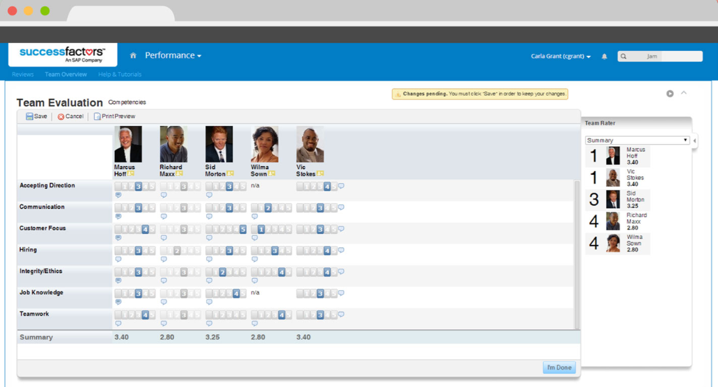Click the circular play icon above the Team Rater panel
This screenshot has width=718, height=387.
[x=670, y=93]
